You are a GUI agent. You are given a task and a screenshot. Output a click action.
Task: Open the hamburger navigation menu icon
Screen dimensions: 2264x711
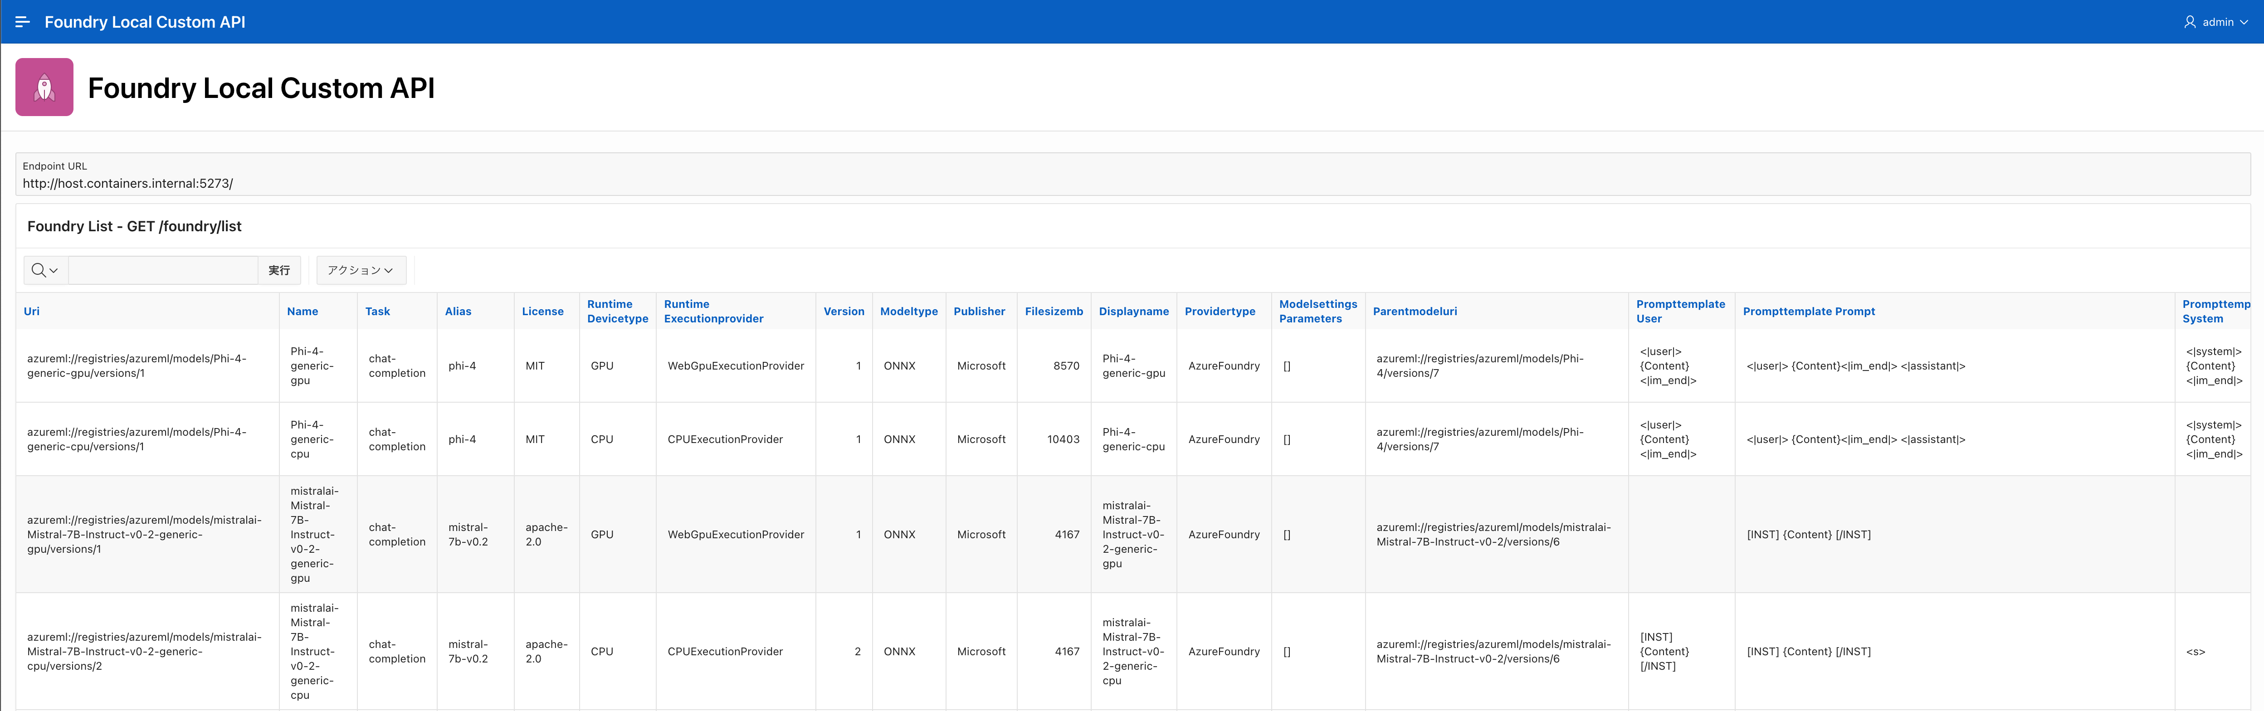[x=23, y=22]
